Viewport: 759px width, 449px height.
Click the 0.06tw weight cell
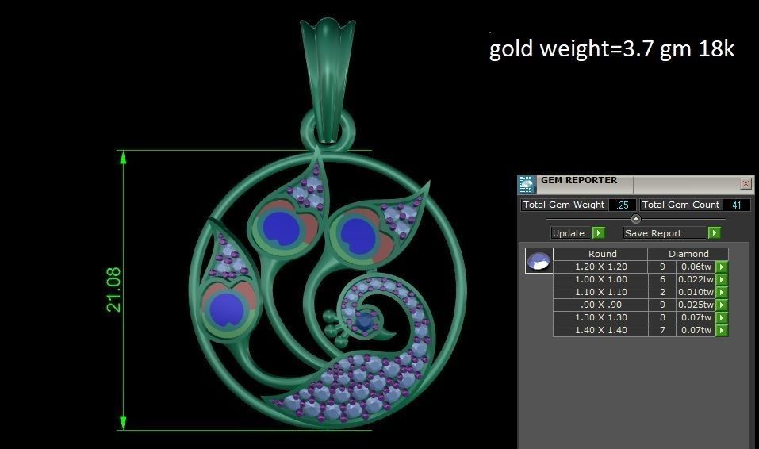click(696, 267)
